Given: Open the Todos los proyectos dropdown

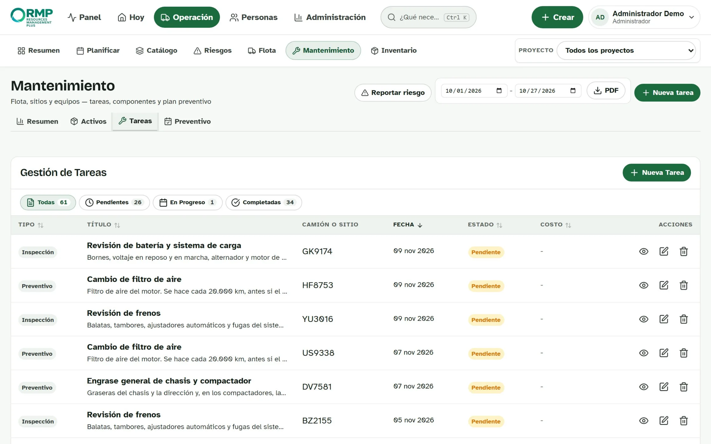Looking at the screenshot, I should pyautogui.click(x=626, y=50).
